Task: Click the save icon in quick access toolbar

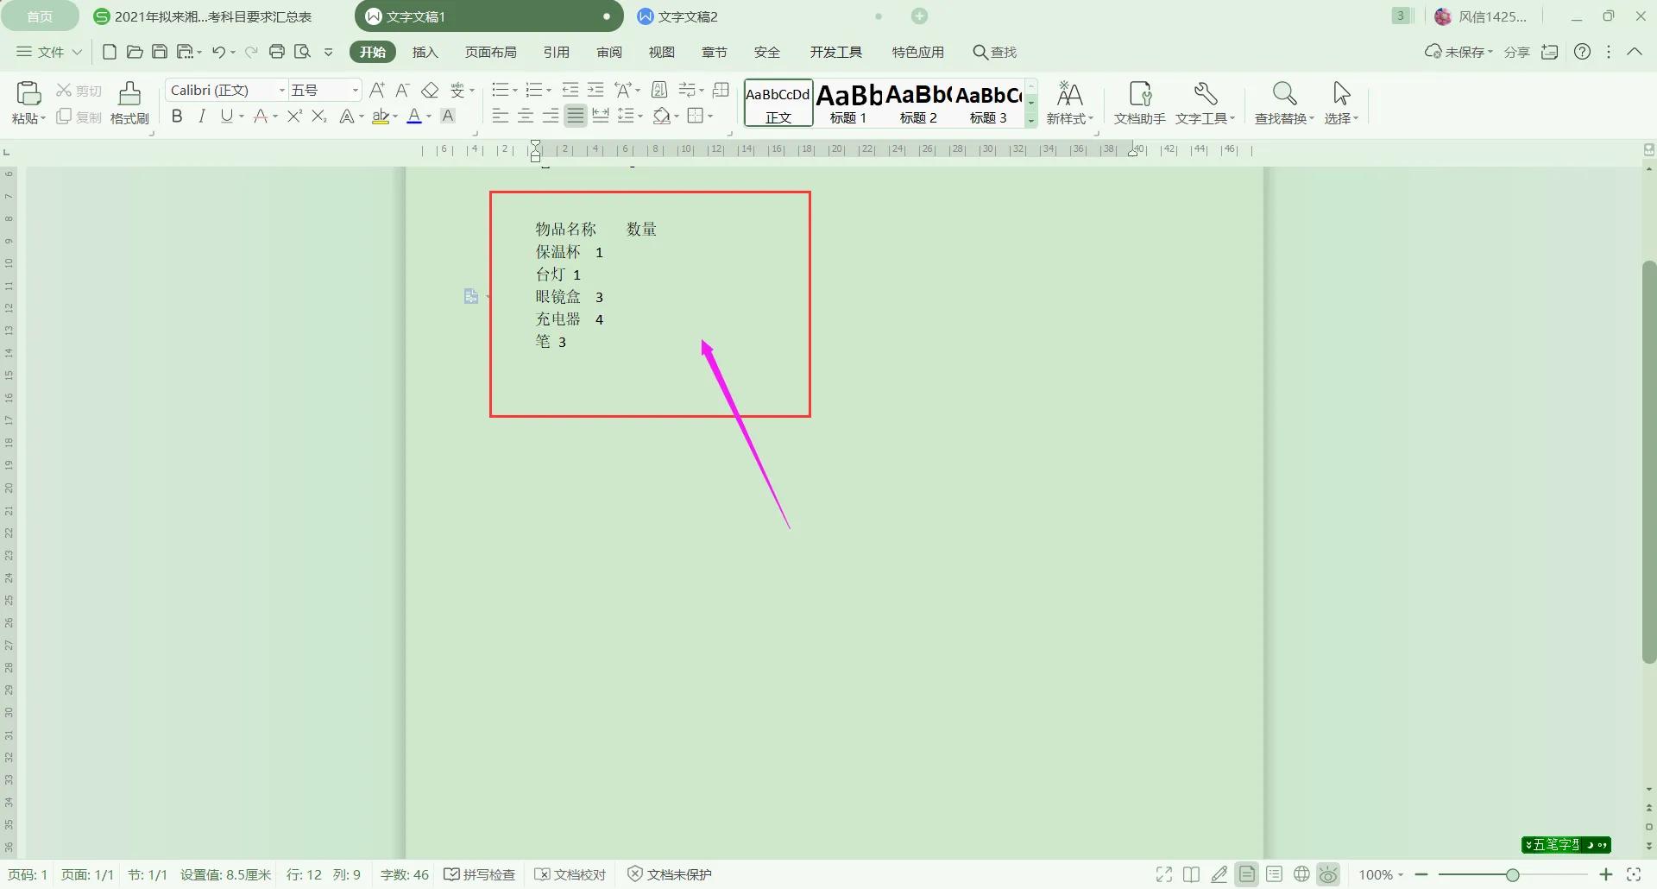Action: click(x=160, y=52)
